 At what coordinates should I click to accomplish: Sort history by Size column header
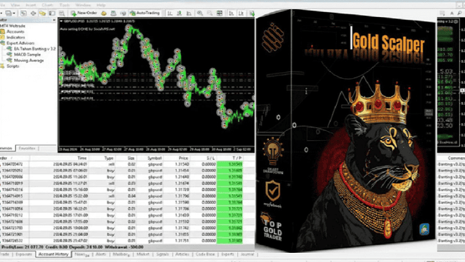pyautogui.click(x=126, y=158)
